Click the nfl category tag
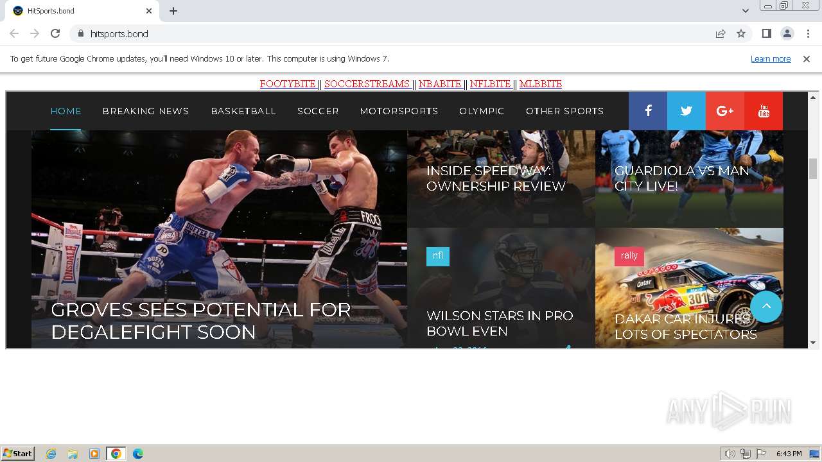The width and height of the screenshot is (822, 462). tap(438, 256)
